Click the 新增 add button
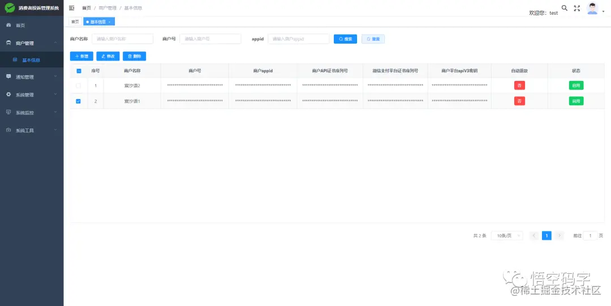 (x=81, y=56)
